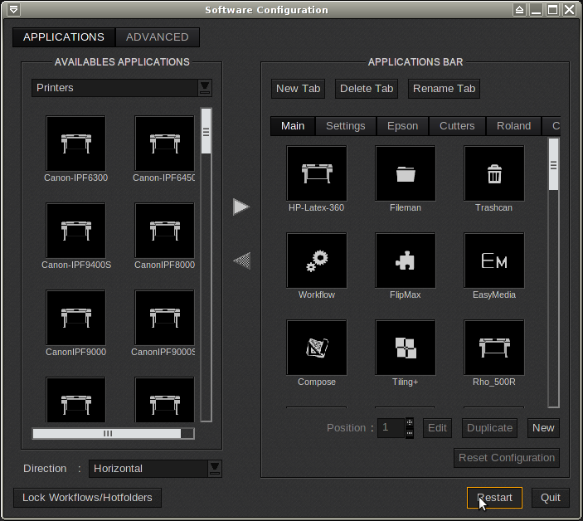Click the Restart button
The width and height of the screenshot is (583, 521).
point(494,498)
